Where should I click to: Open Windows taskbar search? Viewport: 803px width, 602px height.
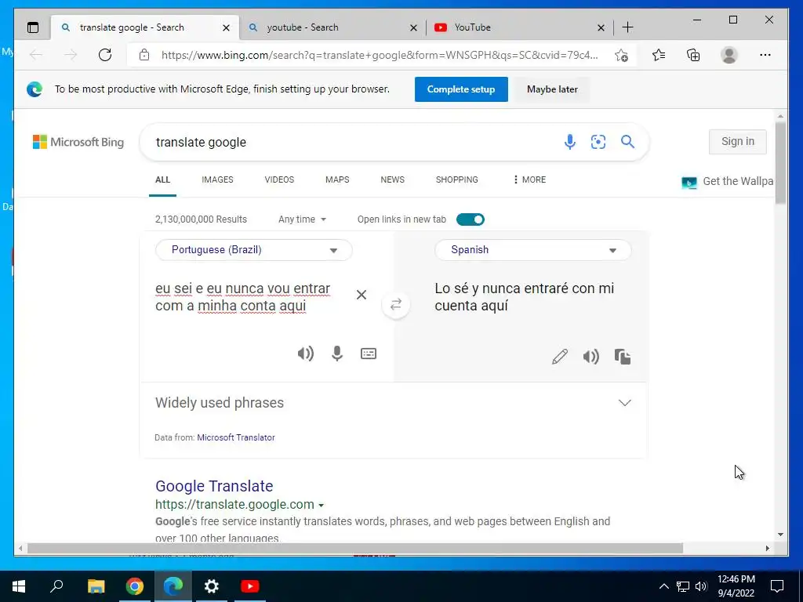coord(56,586)
